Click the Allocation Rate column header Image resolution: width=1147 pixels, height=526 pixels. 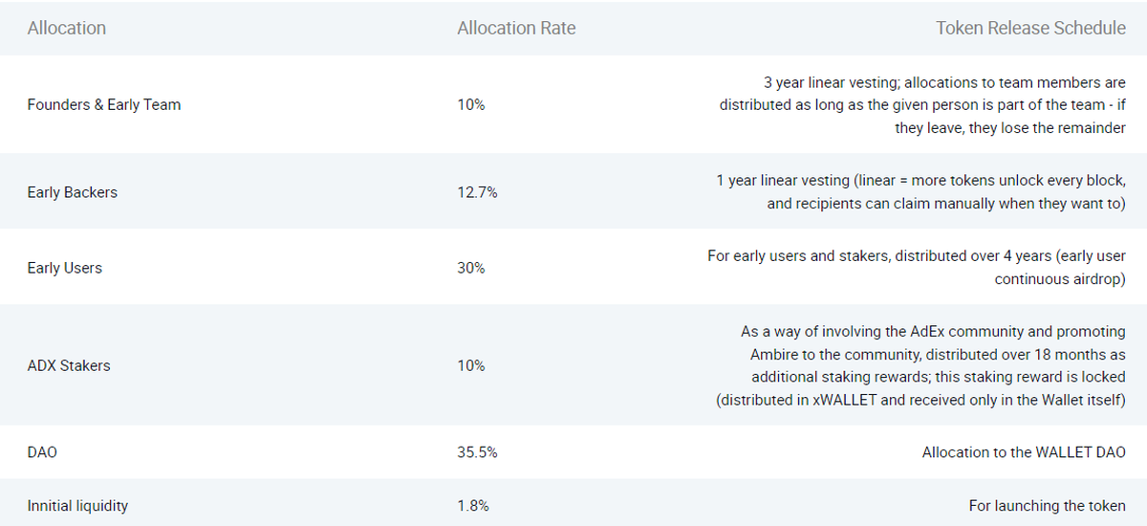click(x=516, y=29)
